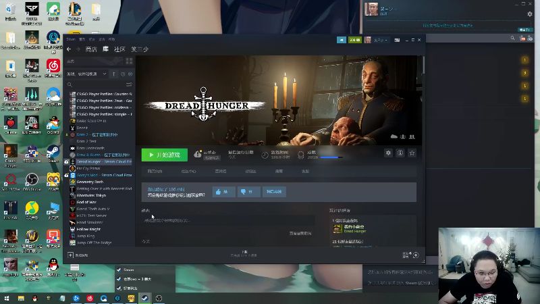Open the Community tab in Steam
540x304 pixels.
(119, 49)
